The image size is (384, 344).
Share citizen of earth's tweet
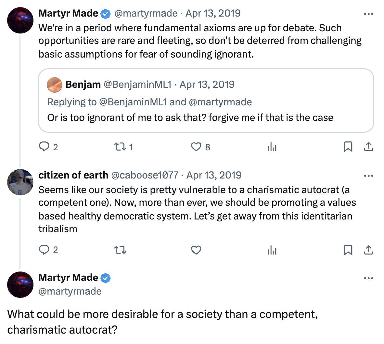(x=368, y=250)
